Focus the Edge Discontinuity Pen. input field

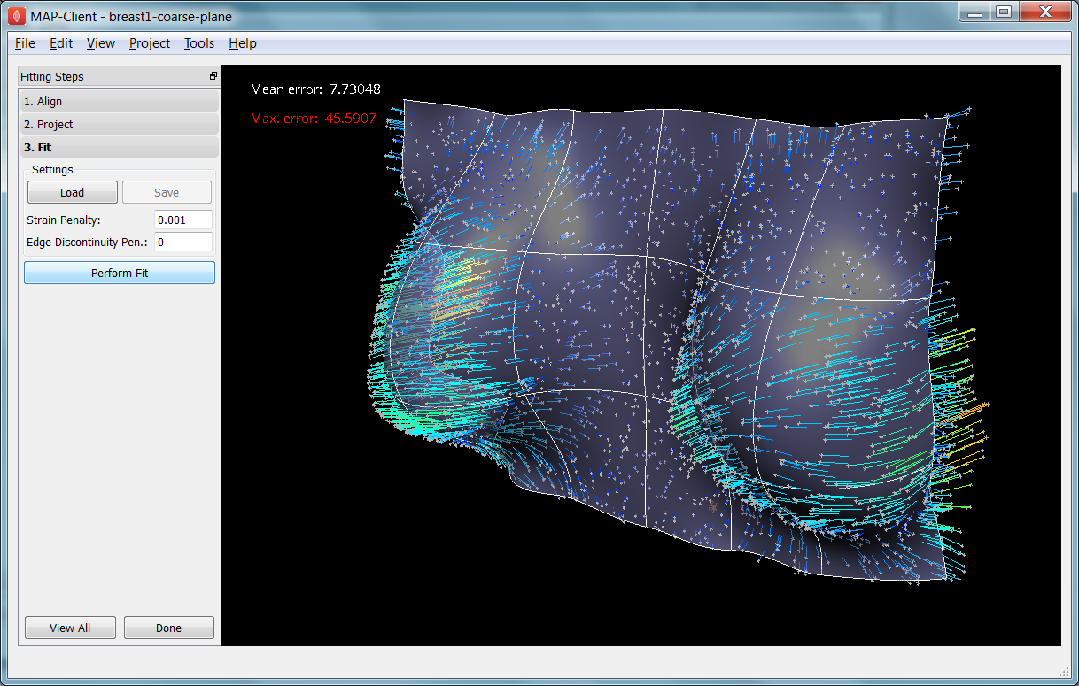(x=183, y=242)
